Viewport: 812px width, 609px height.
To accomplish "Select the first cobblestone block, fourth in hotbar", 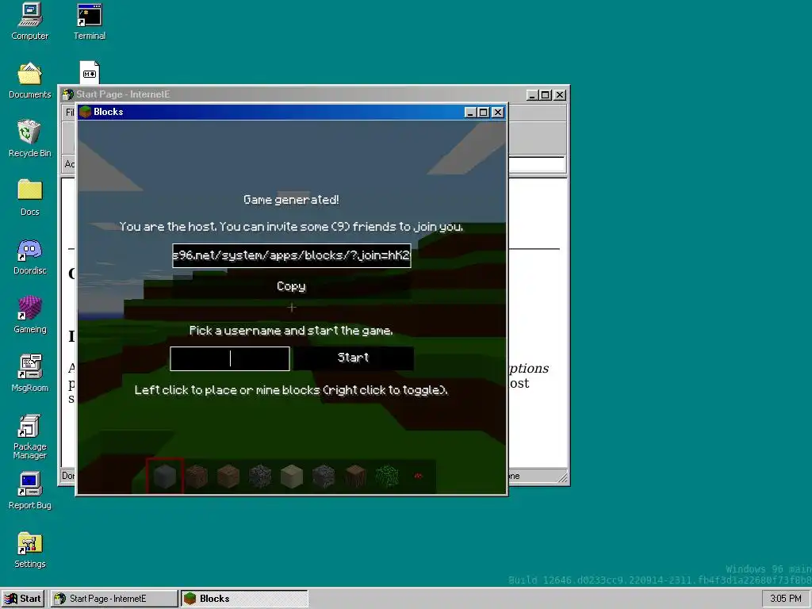I will [260, 477].
